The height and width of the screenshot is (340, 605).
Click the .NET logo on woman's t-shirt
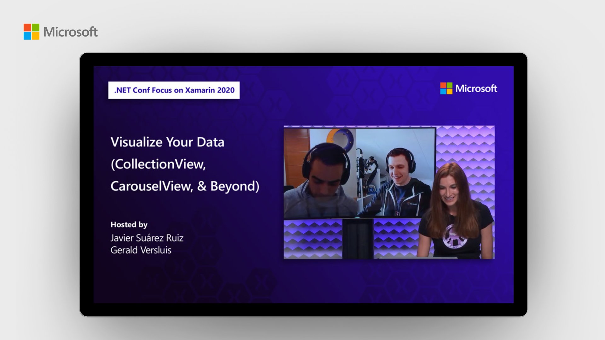(x=455, y=238)
